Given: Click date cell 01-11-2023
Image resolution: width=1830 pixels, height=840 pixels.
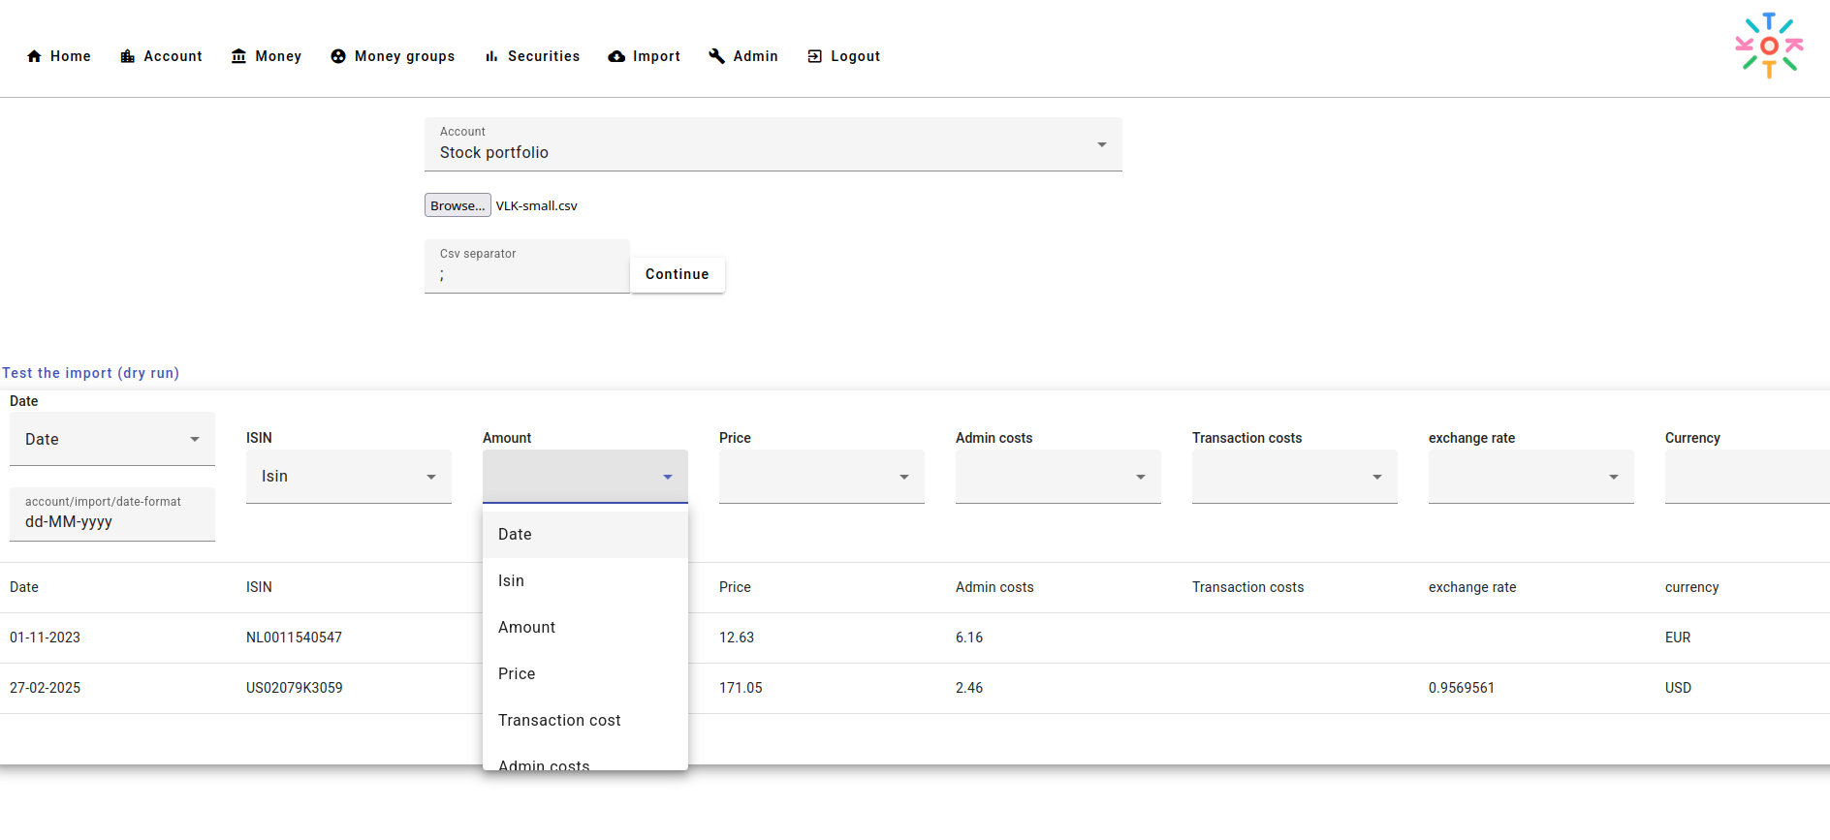Looking at the screenshot, I should tap(45, 638).
